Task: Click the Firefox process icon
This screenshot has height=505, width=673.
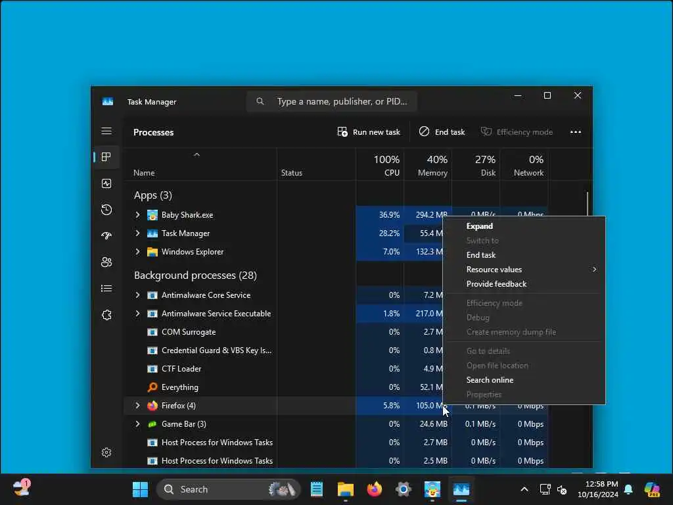Action: click(152, 405)
